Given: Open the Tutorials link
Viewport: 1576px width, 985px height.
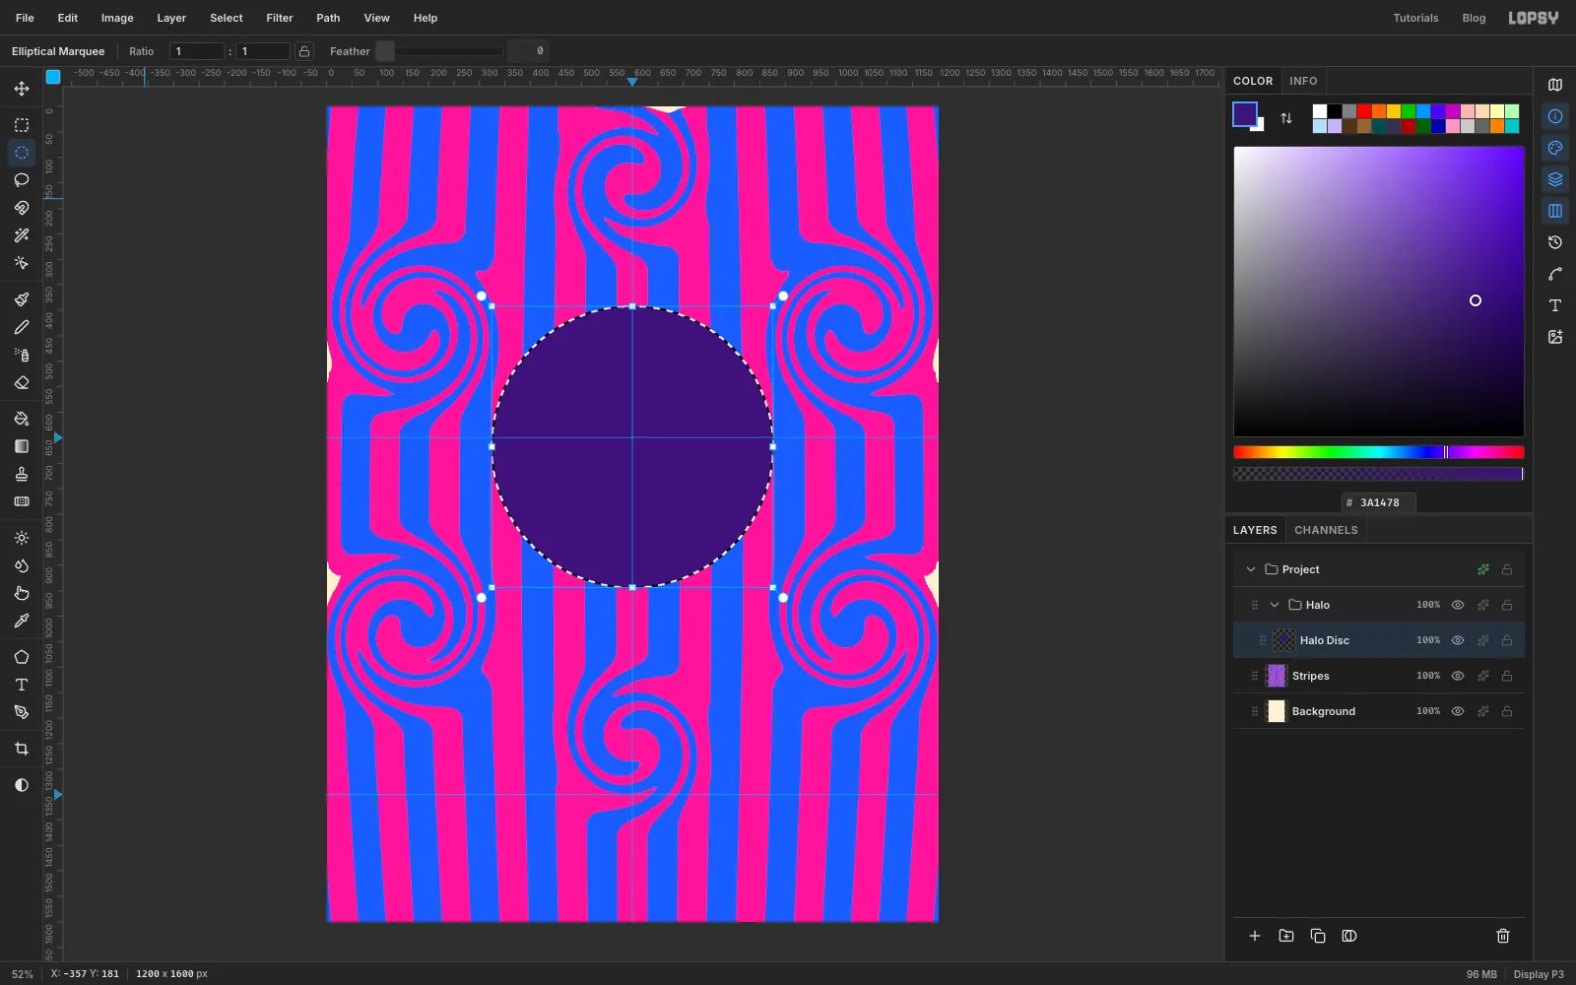Looking at the screenshot, I should (x=1415, y=18).
